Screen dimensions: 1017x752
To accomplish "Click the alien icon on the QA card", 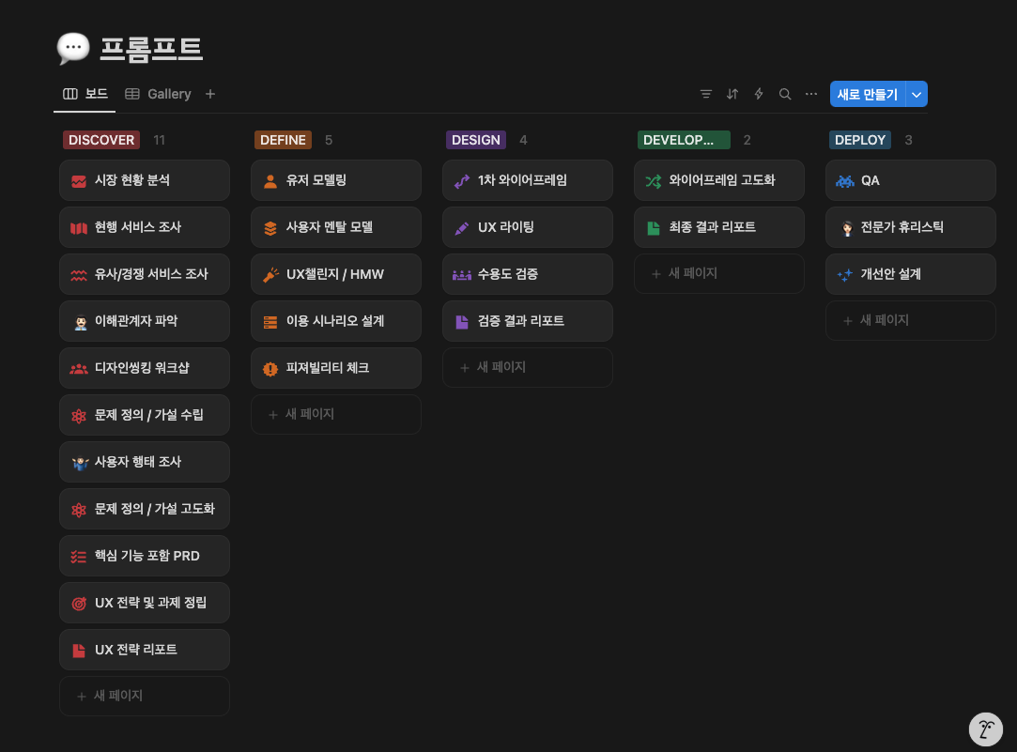I will (x=844, y=179).
